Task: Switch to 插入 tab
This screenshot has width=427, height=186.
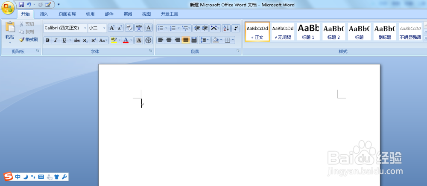Action: 44,14
